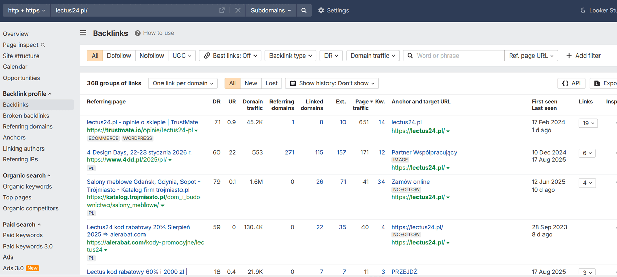The width and height of the screenshot is (617, 277).
Task: Collapse the Backlink profile section
Action: pyautogui.click(x=27, y=94)
